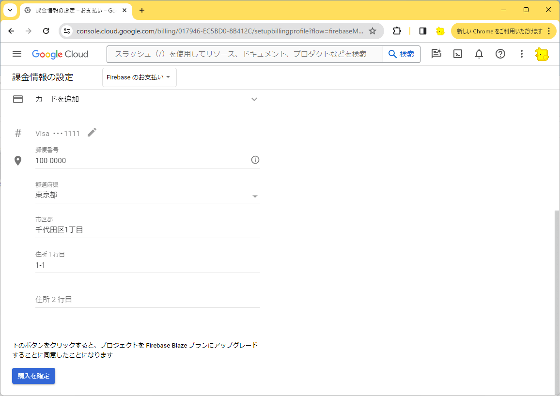Image resolution: width=560 pixels, height=396 pixels.
Task: Click the Firebase Blaze plan upgrade notice text
Action: [135, 350]
